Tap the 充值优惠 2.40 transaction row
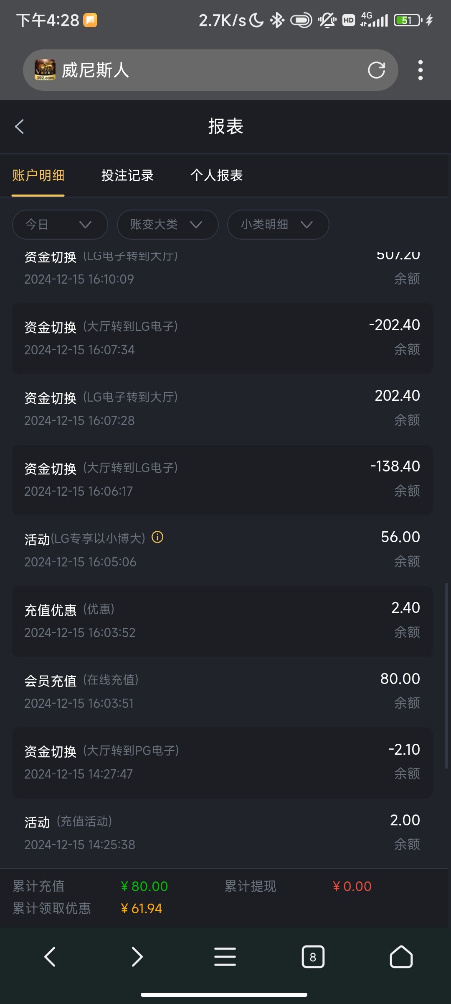 [222, 621]
